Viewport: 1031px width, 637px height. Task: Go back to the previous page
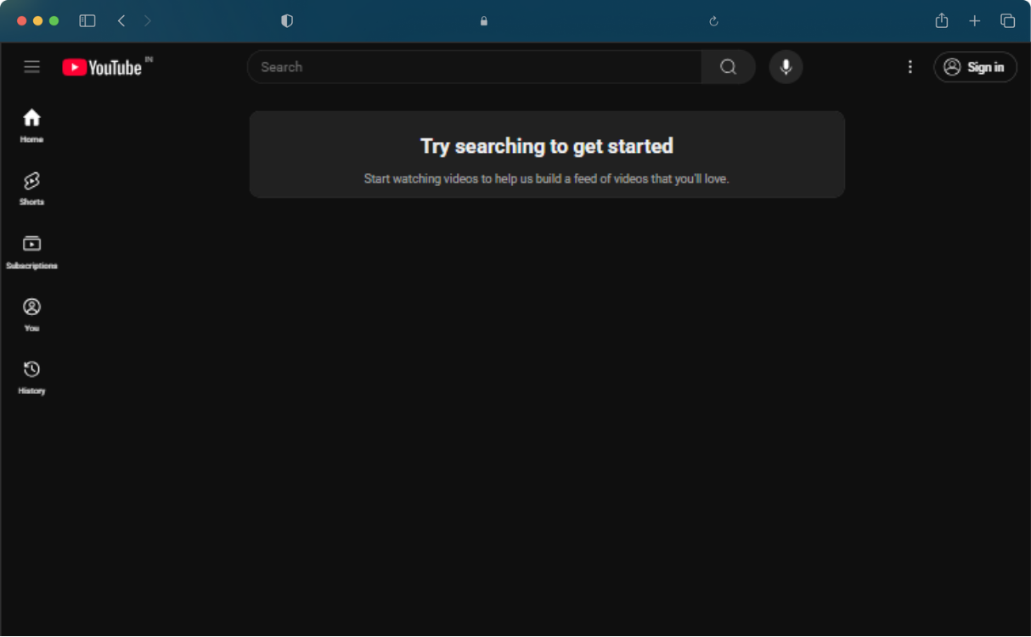(121, 21)
